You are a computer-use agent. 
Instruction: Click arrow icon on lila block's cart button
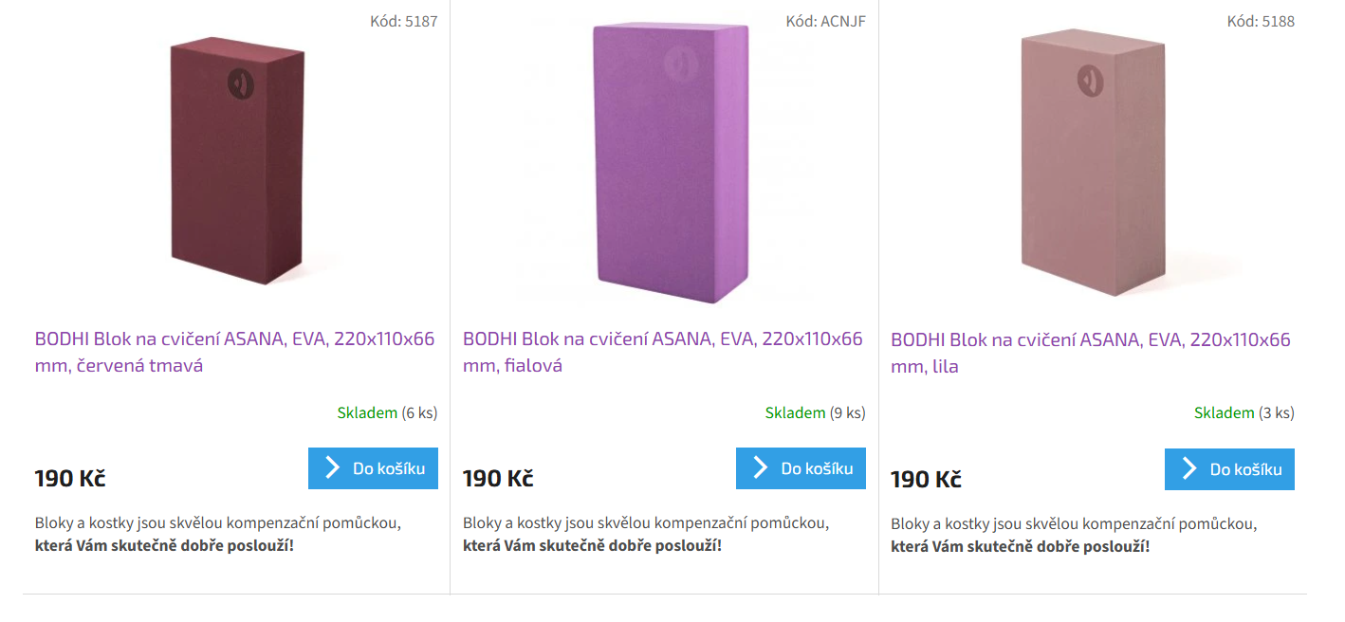[1188, 469]
